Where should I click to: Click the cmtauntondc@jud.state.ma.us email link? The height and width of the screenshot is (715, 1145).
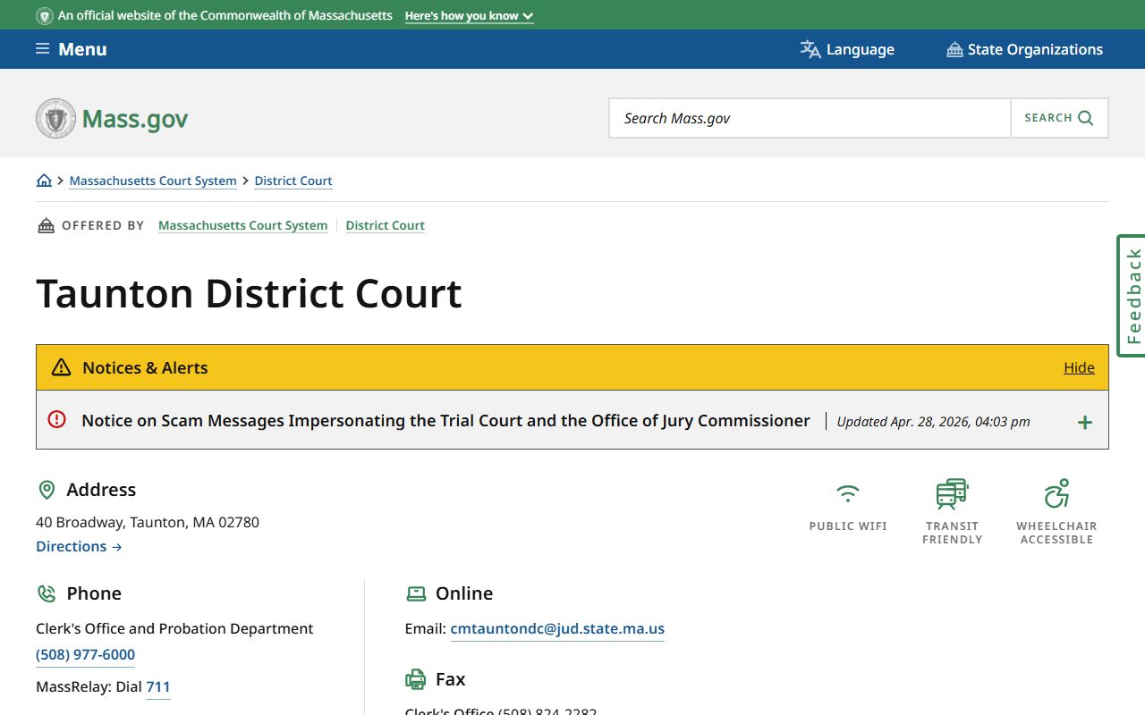pos(557,628)
